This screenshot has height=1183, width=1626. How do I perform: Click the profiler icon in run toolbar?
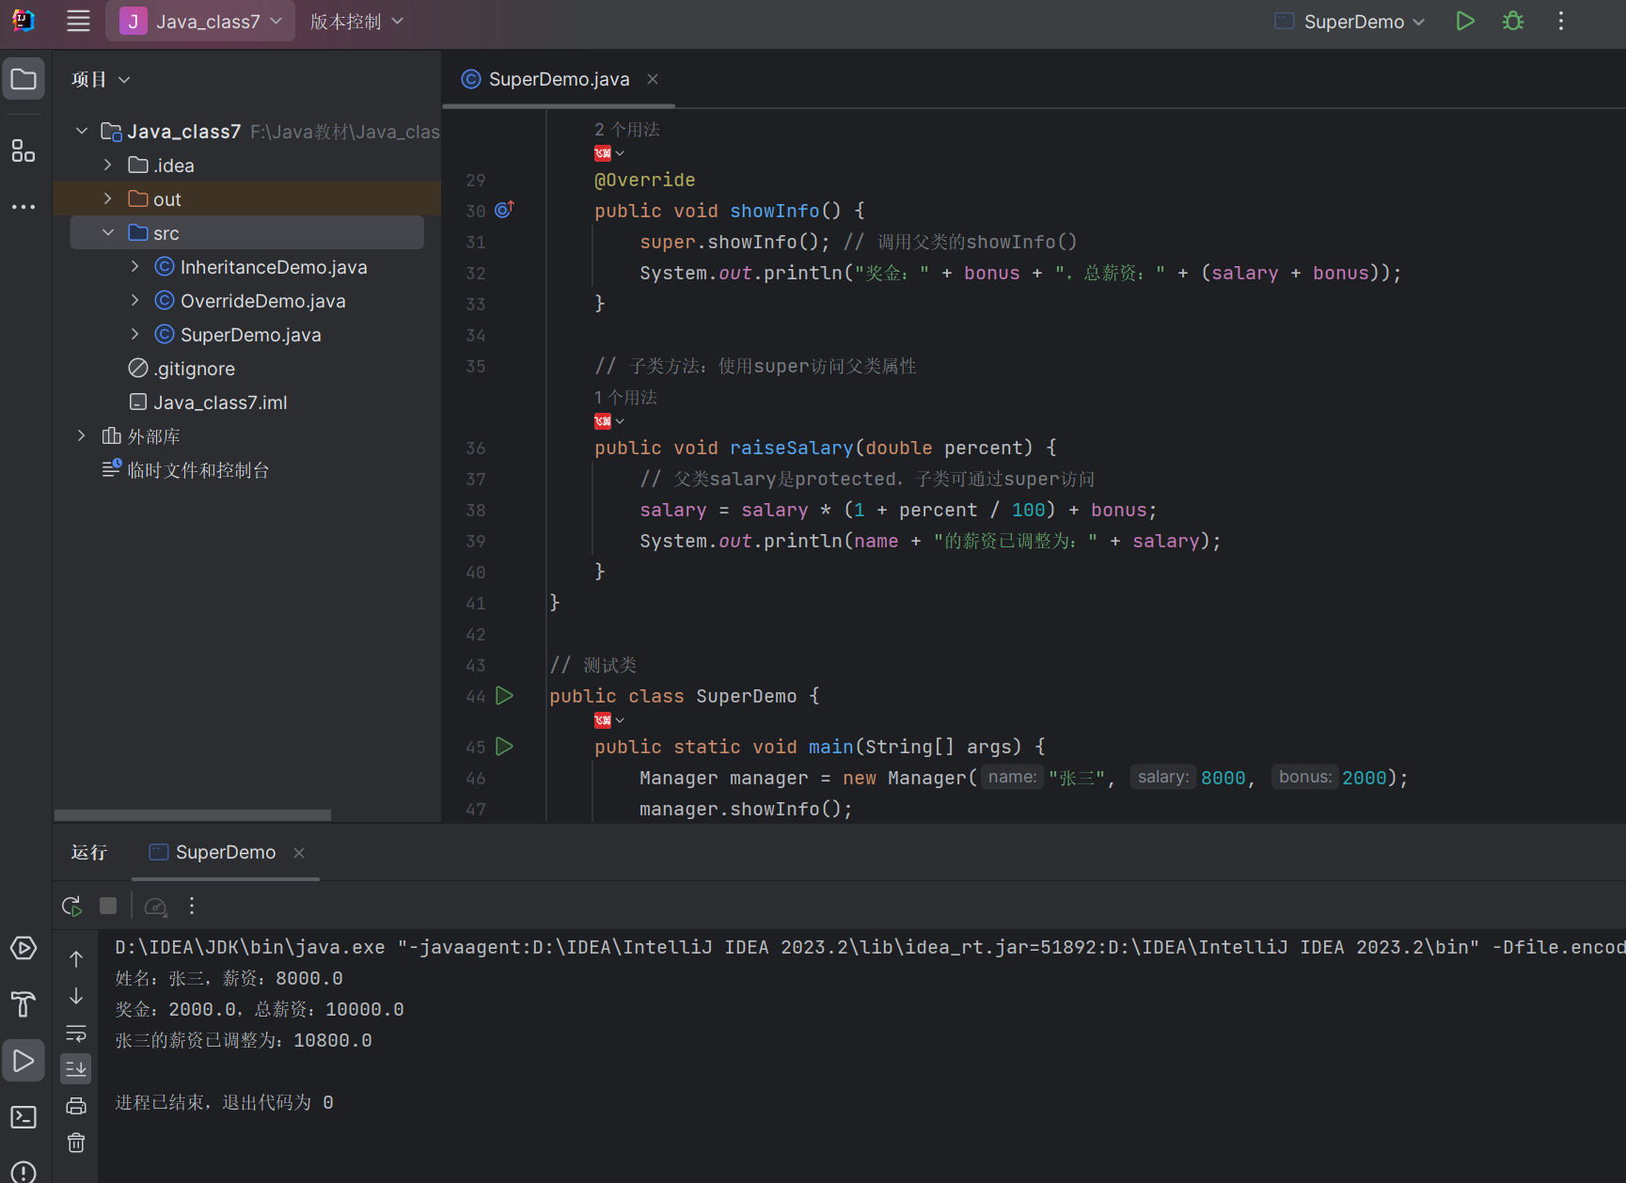[156, 906]
